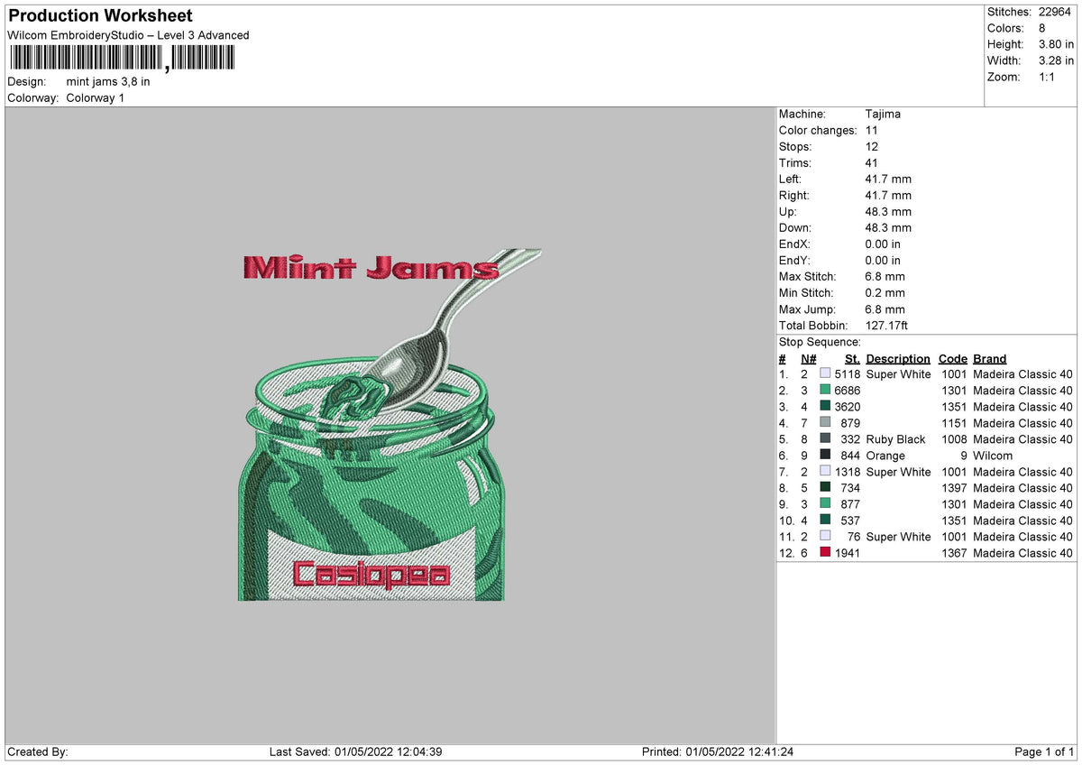Click the Max Stitch value 6.8 mm

pos(885,276)
